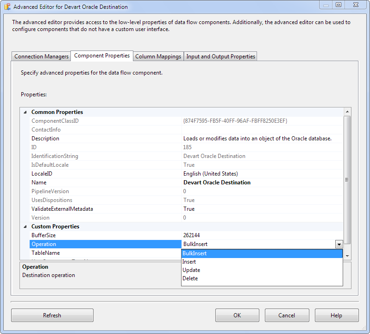Close the Advanced Editor window
The width and height of the screenshot is (370, 334).
356,5
